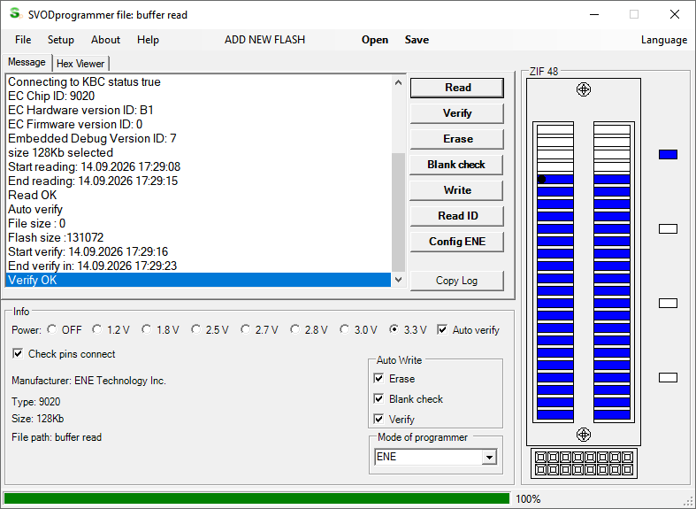Open the File menu

23,40
